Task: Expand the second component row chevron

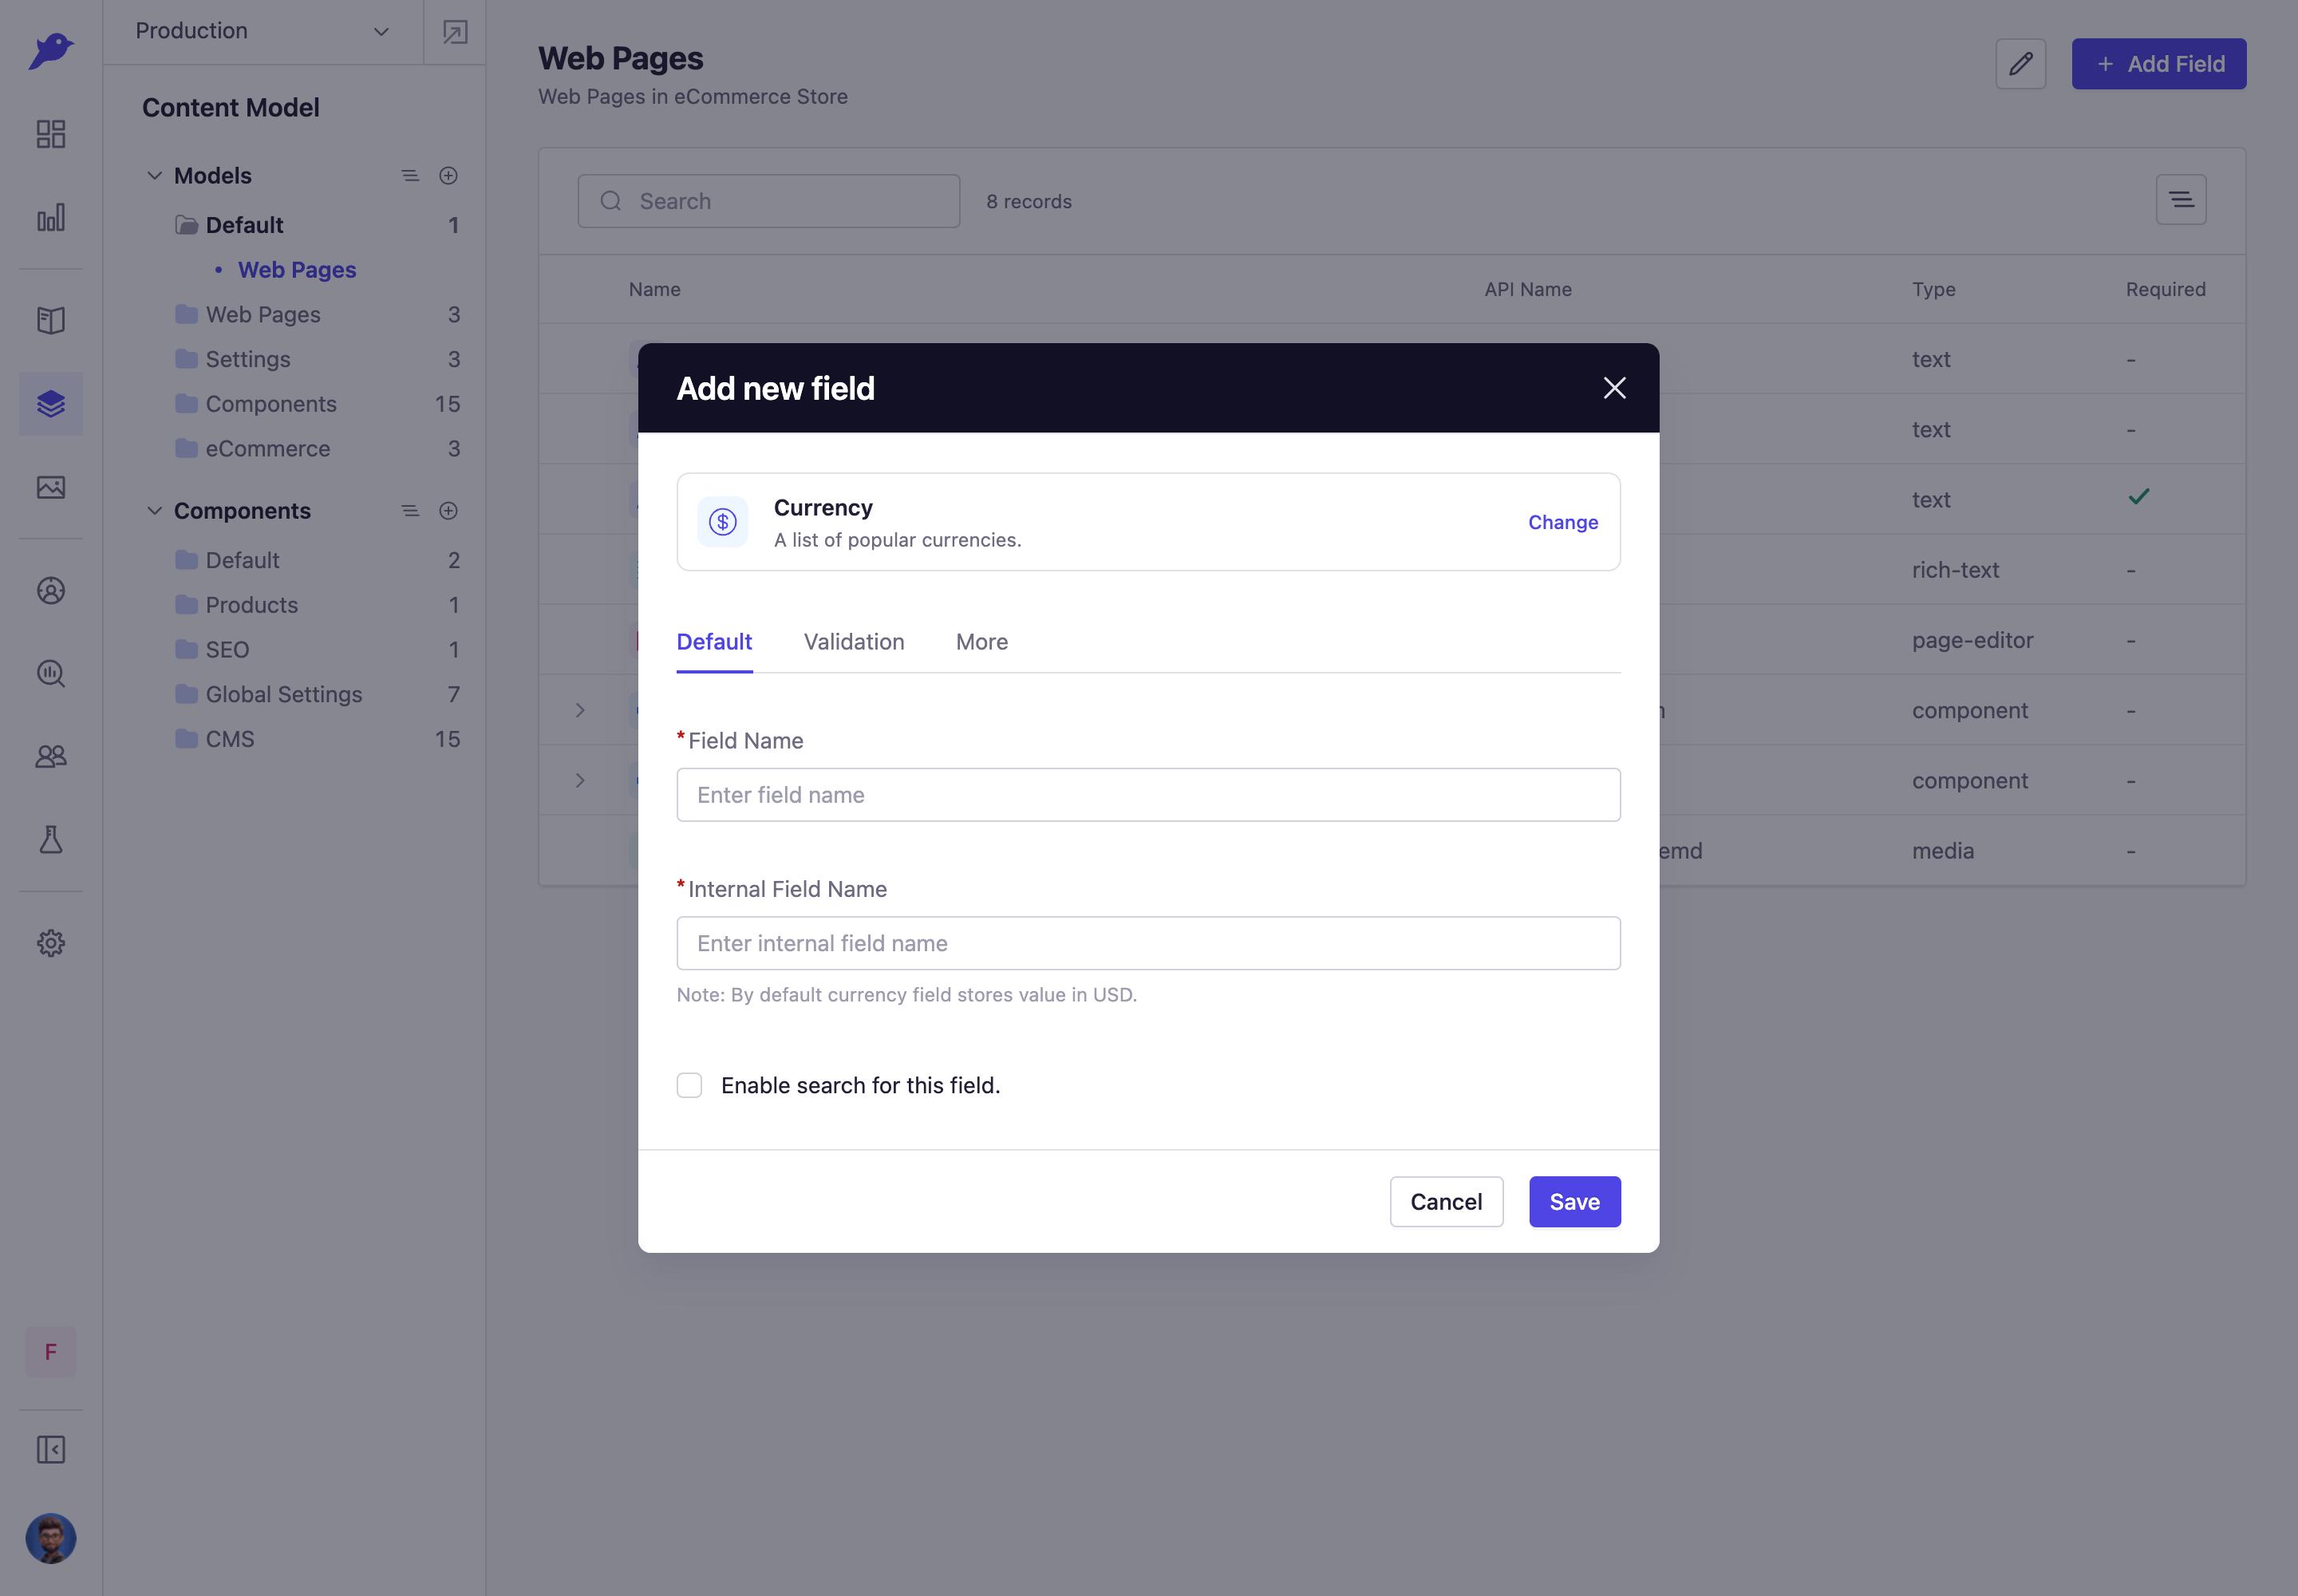Action: (x=580, y=780)
